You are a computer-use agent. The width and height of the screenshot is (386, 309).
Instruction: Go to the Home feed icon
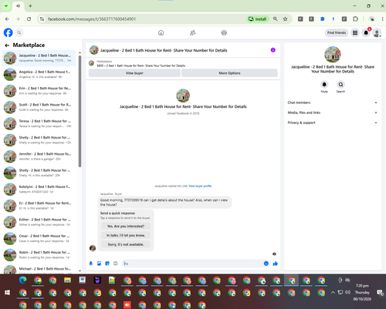tap(161, 32)
